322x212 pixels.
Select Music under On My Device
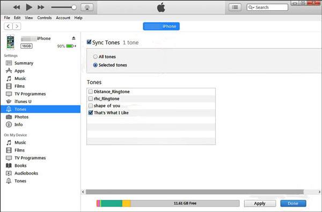pos(20,142)
